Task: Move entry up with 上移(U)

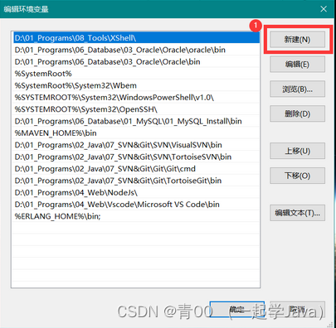Action: [x=297, y=151]
